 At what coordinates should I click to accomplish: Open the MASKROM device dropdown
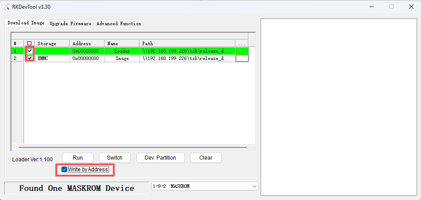pyautogui.click(x=254, y=186)
